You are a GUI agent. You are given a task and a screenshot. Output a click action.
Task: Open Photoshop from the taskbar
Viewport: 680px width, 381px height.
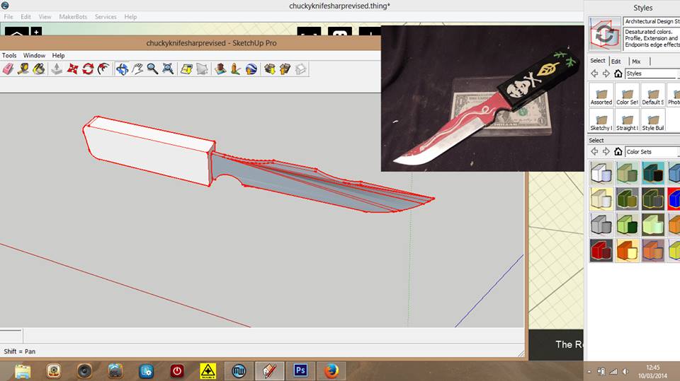pos(300,371)
